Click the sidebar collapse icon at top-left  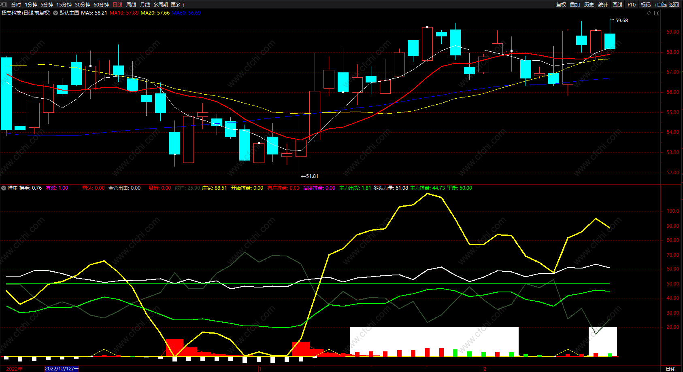[4, 4]
